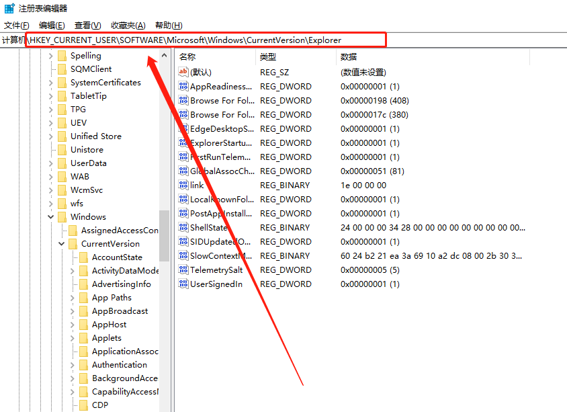Click the UserSignedIn DWORD icon
Image resolution: width=567 pixels, height=412 pixels.
(x=183, y=284)
